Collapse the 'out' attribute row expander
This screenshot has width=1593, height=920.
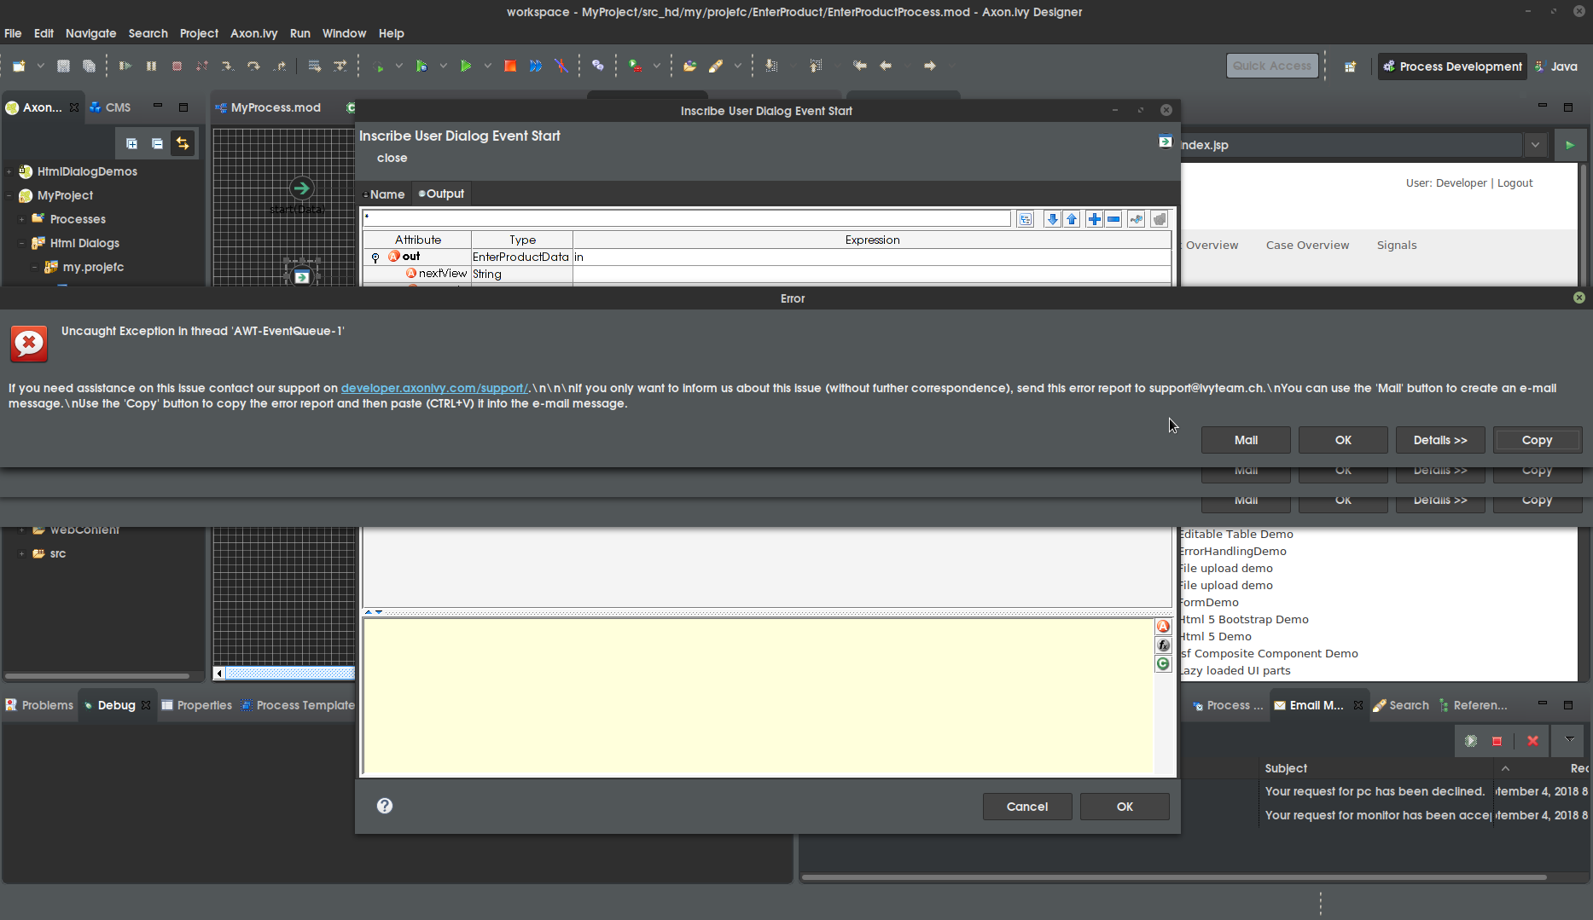pos(375,257)
